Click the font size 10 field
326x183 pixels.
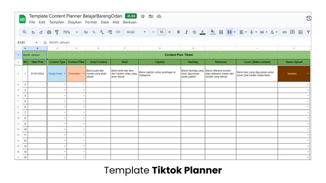(161, 32)
